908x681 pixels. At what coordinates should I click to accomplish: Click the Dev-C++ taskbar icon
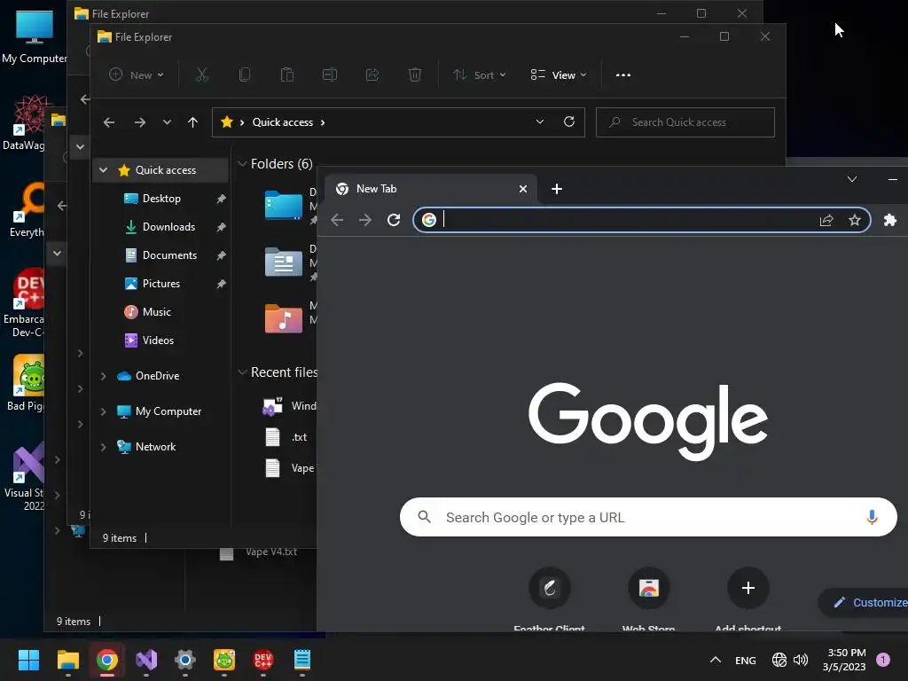click(x=262, y=660)
